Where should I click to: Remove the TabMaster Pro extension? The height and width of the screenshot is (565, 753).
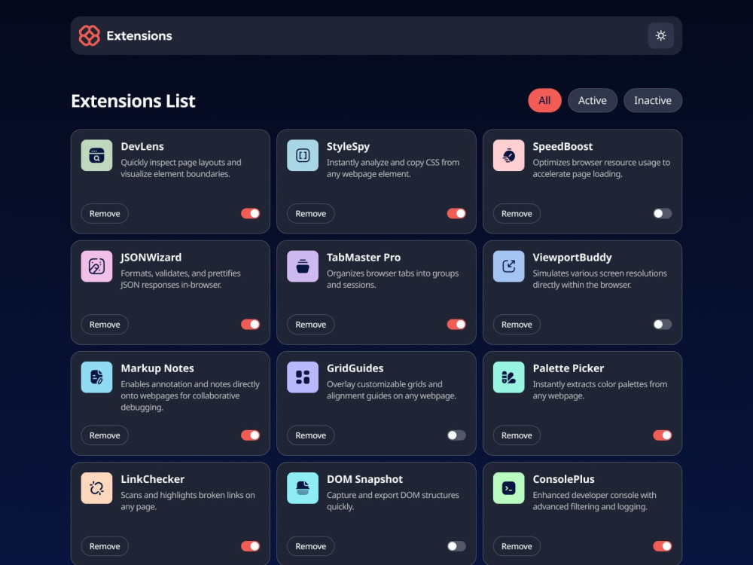click(x=311, y=324)
